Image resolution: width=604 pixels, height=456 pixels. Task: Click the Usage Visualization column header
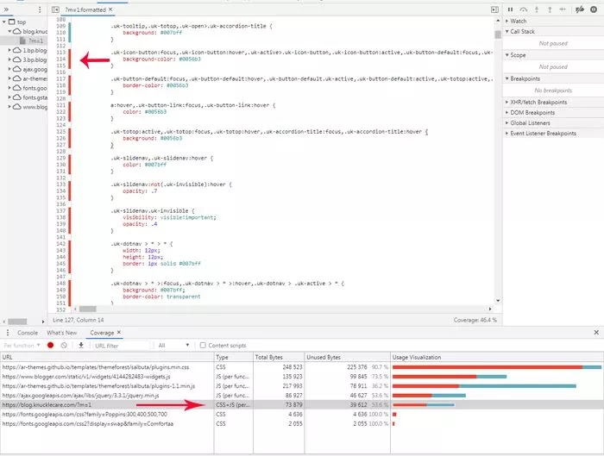tap(497, 357)
